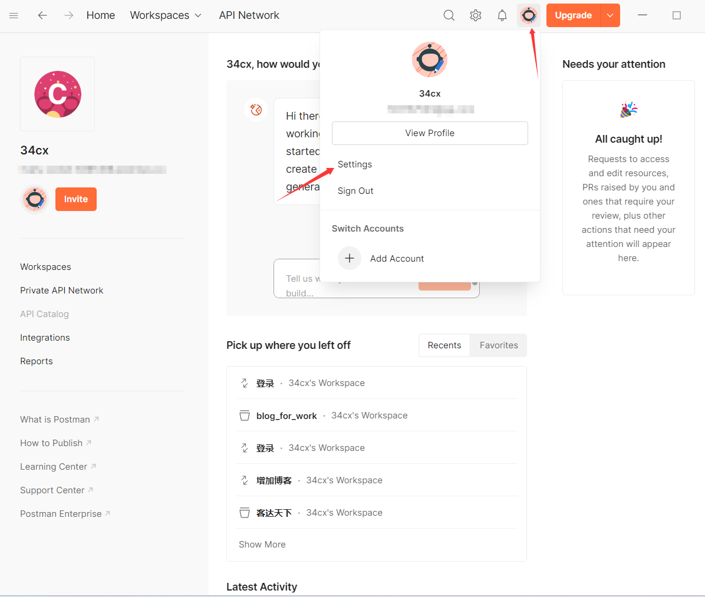The width and height of the screenshot is (705, 597).
Task: Open Workspaces in left sidebar
Action: click(x=45, y=266)
